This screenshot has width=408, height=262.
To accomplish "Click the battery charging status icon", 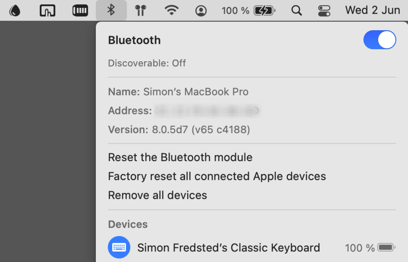I will 264,10.
